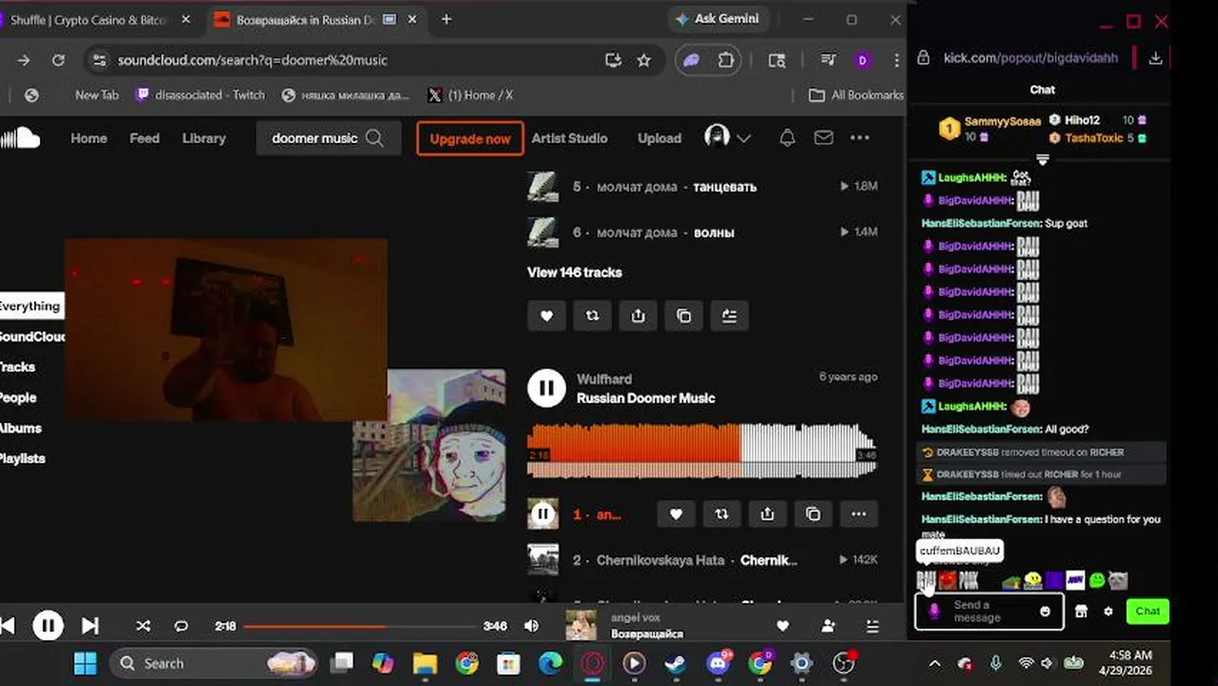The height and width of the screenshot is (686, 1218).
Task: Click the Send a message input
Action: [x=989, y=612]
